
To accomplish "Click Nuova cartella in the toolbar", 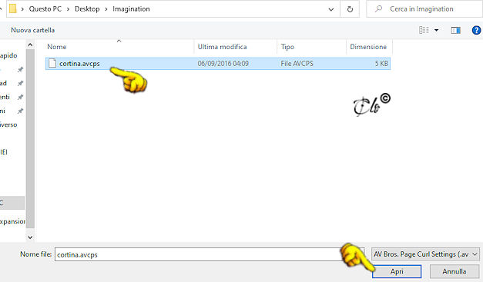I will click(x=32, y=30).
